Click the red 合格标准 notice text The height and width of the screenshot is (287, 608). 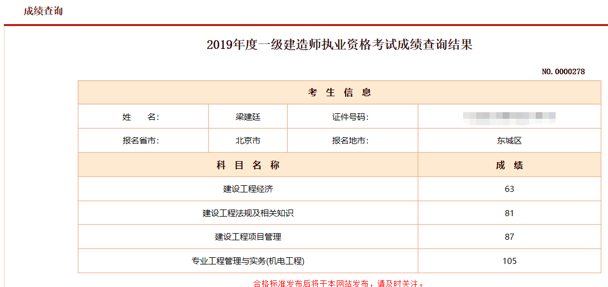click(x=339, y=283)
